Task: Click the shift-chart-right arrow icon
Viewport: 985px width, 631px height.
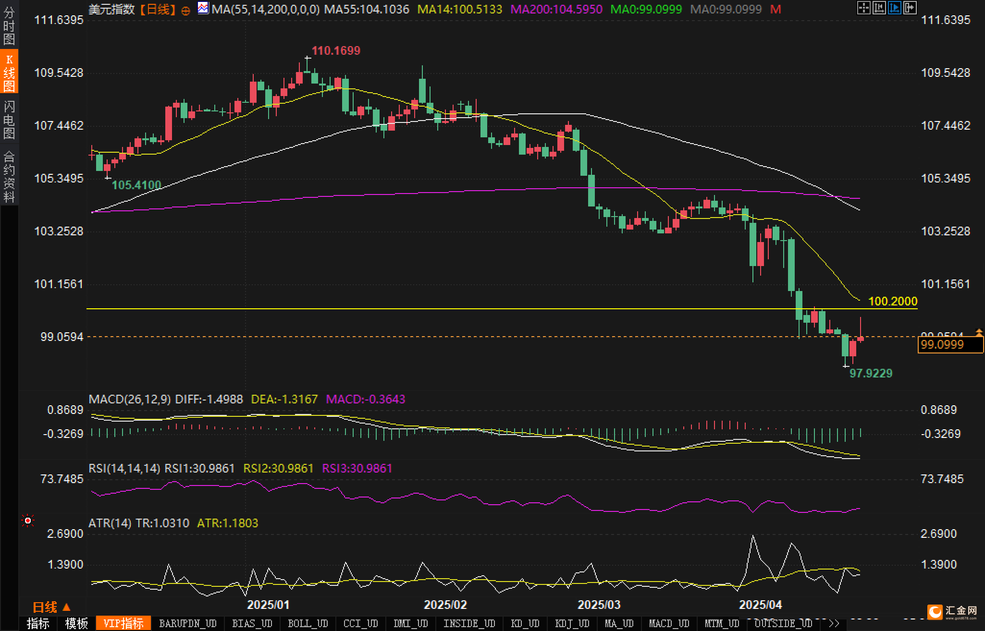Action: coord(910,8)
